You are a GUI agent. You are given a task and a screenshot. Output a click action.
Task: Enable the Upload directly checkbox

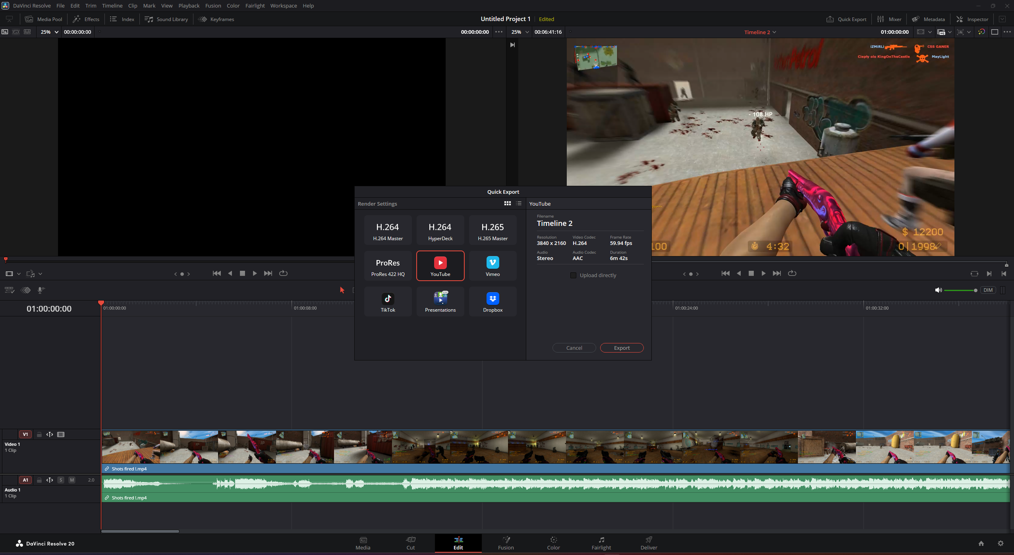click(573, 276)
